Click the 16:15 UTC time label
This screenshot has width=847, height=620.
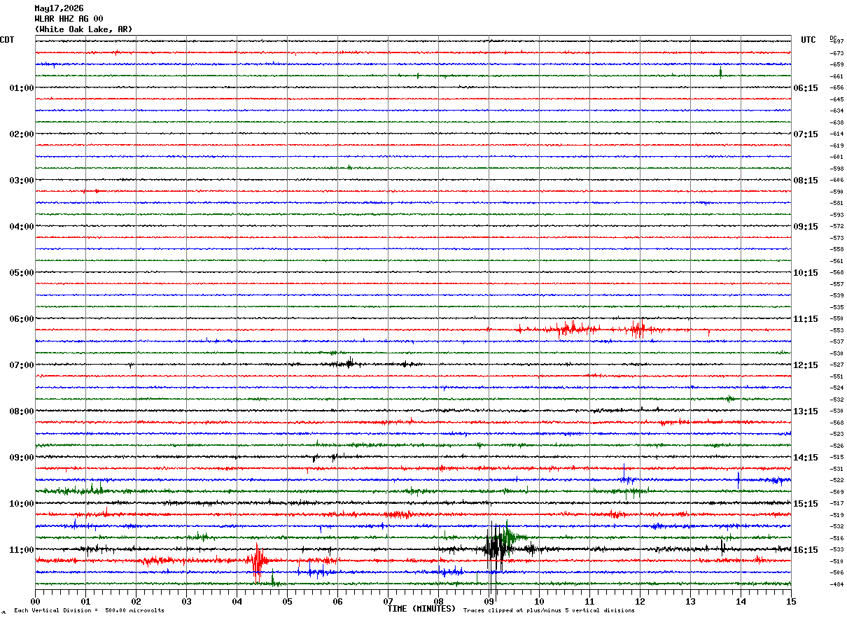coord(806,550)
